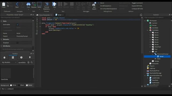The image size is (172, 96).
Task: Switch to Classic Baseplate tab
Action: (44, 15)
